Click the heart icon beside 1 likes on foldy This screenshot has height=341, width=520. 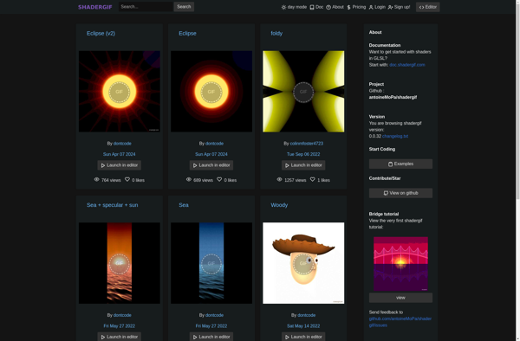pyautogui.click(x=312, y=179)
